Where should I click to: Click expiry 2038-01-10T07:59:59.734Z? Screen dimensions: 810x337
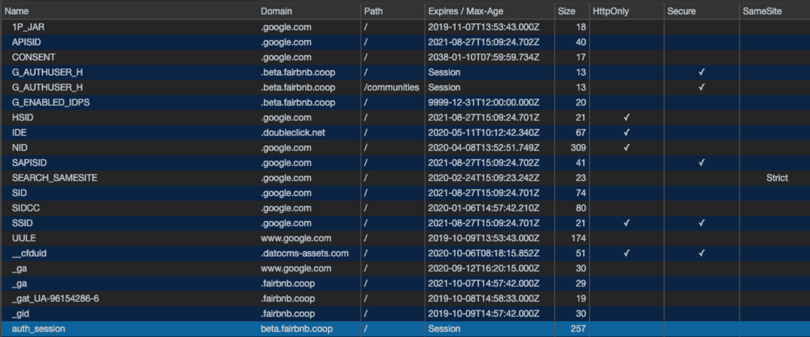484,57
